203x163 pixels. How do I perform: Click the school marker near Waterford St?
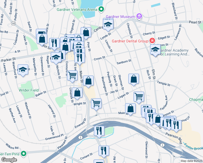pyautogui.click(x=23, y=70)
